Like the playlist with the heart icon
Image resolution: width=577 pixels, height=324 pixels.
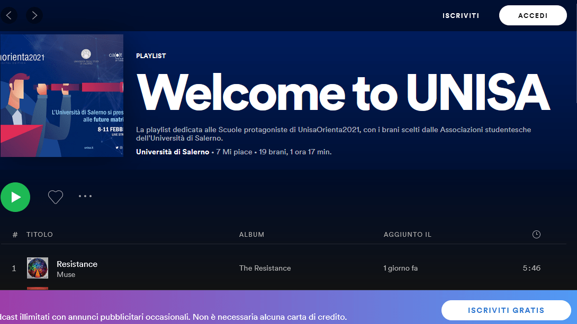pos(56,197)
